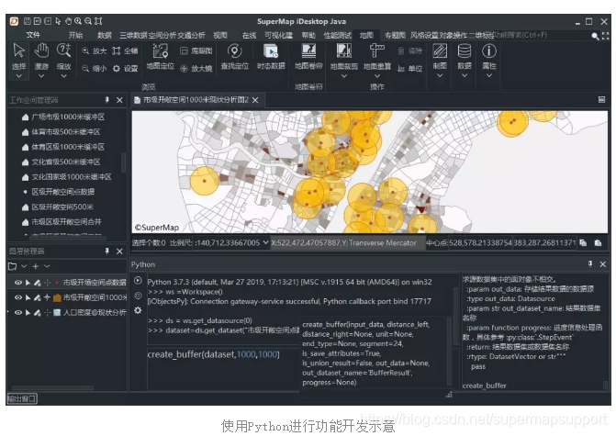Toggle snapping on 人口密度@现状分析 layer
The image size is (616, 436).
click(48, 313)
